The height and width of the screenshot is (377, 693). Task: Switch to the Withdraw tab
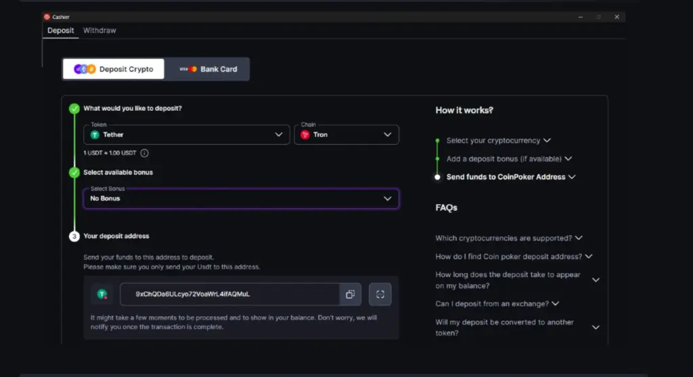pyautogui.click(x=99, y=30)
